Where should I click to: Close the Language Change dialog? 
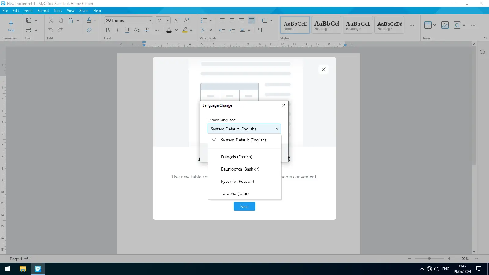pyautogui.click(x=284, y=105)
